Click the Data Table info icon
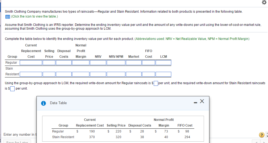 click(x=43, y=103)
